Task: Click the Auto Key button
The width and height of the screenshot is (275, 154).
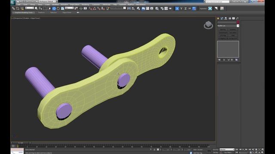Action: [216, 150]
